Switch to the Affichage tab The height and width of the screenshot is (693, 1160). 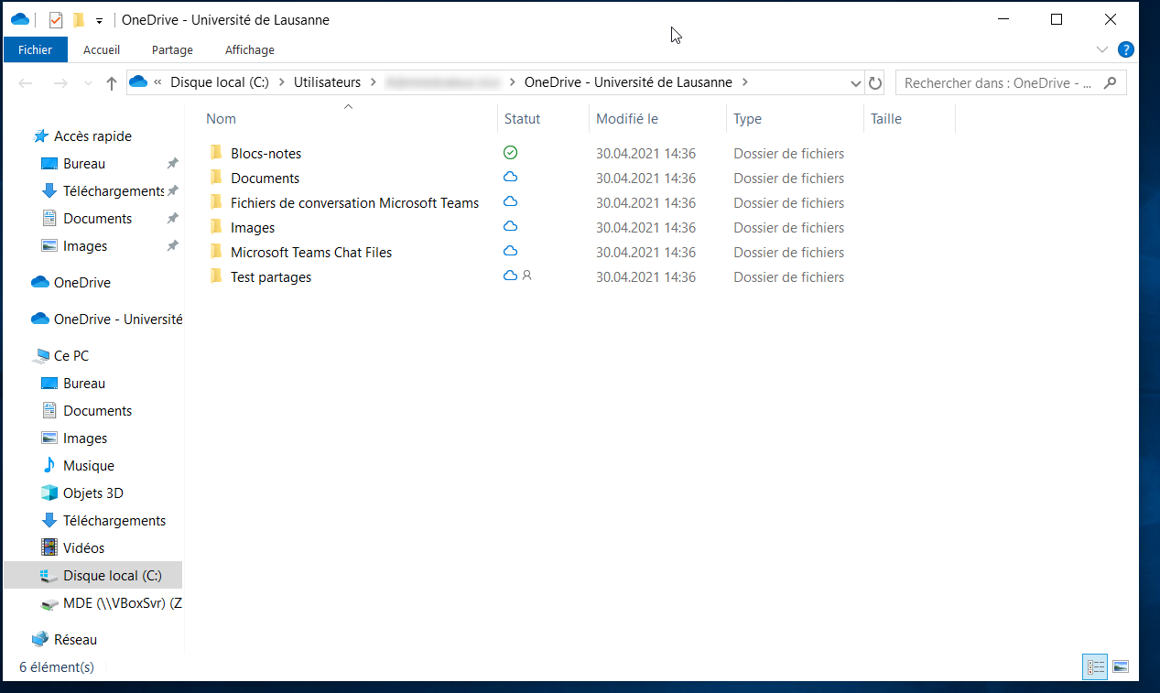tap(249, 49)
